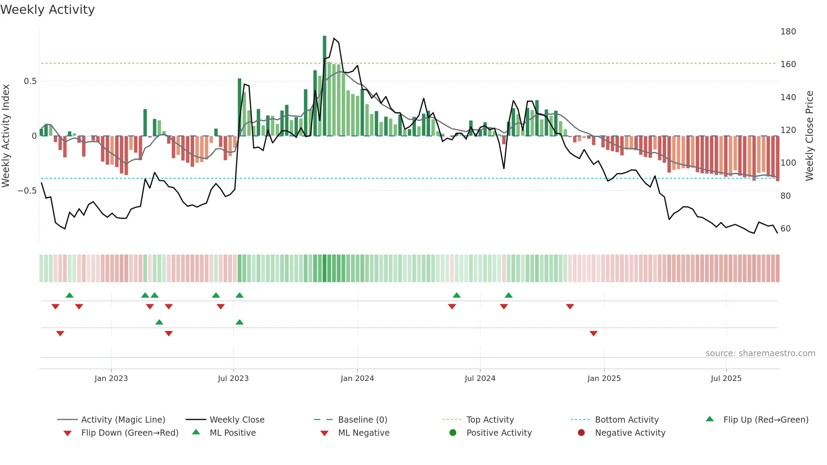Click the Weekly Activity chart title
The width and height of the screenshot is (827, 465).
coord(48,10)
